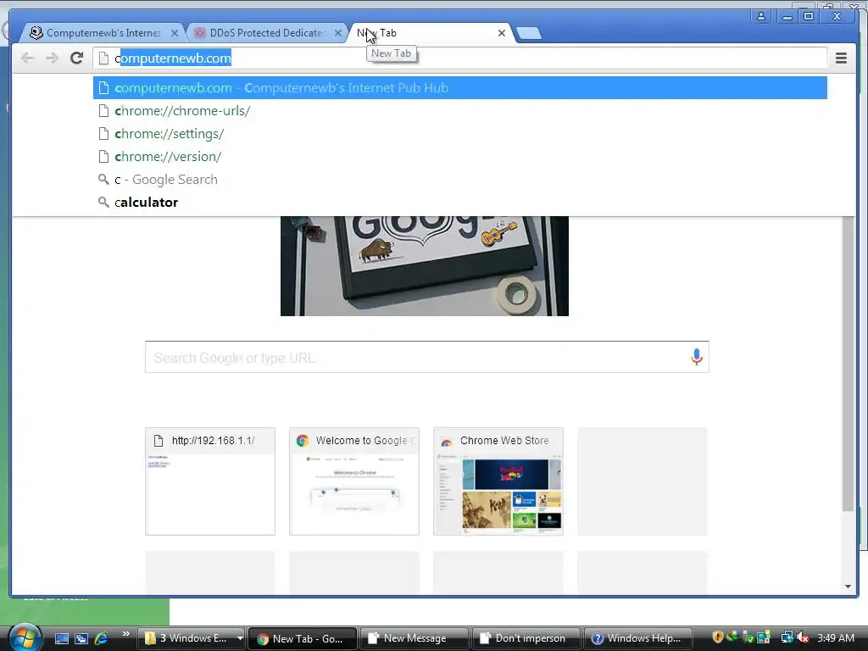868x651 pixels.
Task: Click the 3:49 AM taskbar clock
Action: [x=835, y=637]
